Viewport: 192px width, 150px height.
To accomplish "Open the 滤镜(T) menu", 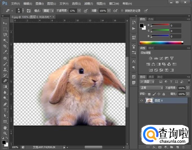I will [88, 4].
